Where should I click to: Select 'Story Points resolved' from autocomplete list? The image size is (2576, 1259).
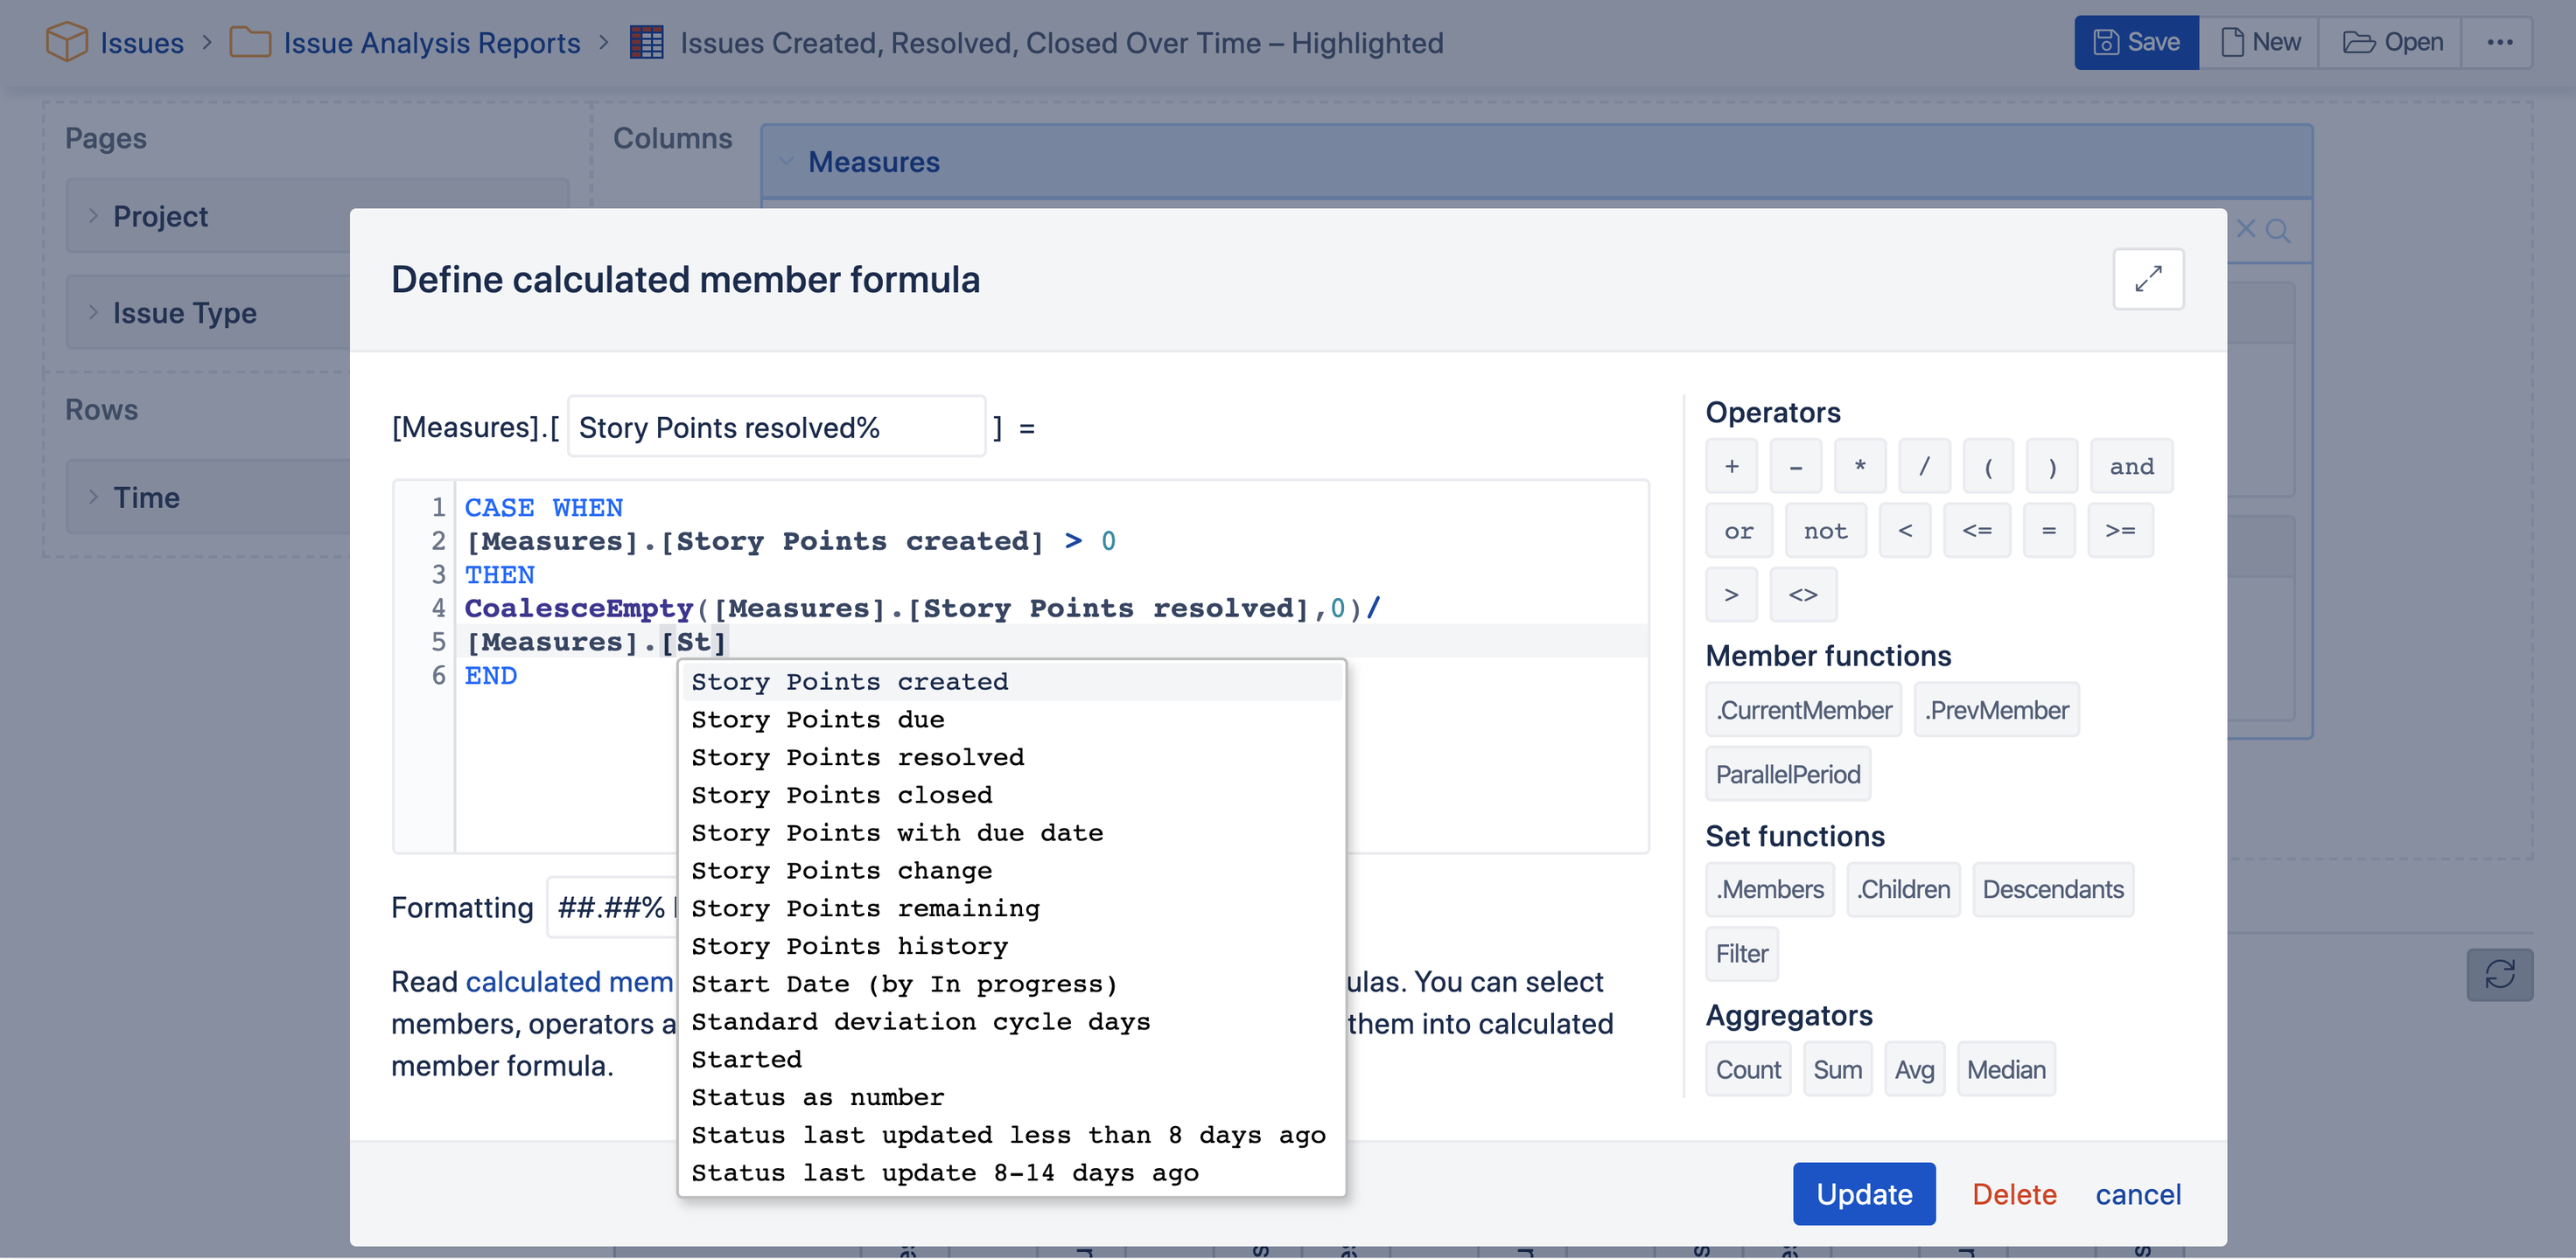click(x=857, y=757)
